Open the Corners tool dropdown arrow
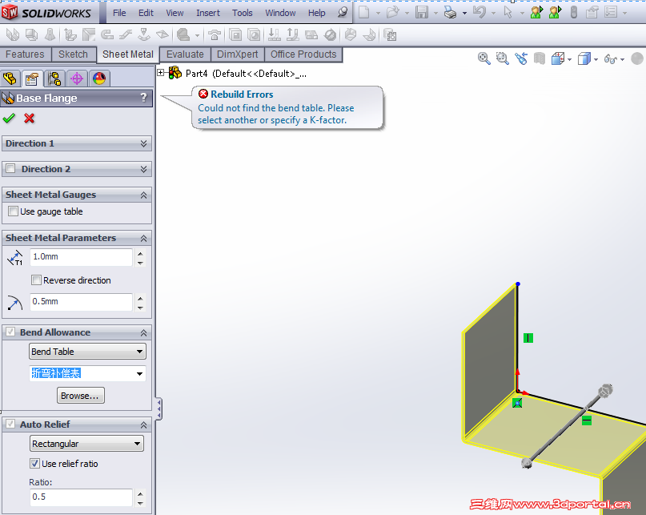 coord(198,35)
